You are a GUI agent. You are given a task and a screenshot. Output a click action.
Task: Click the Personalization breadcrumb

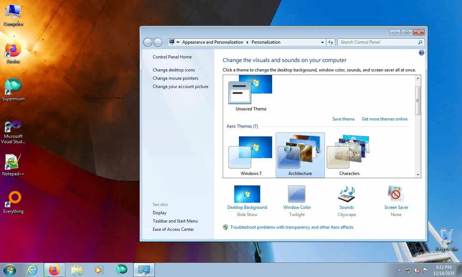[266, 42]
